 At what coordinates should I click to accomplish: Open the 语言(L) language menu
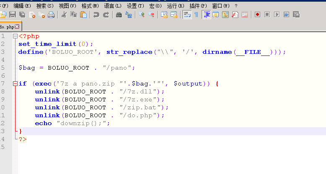point(113,5)
